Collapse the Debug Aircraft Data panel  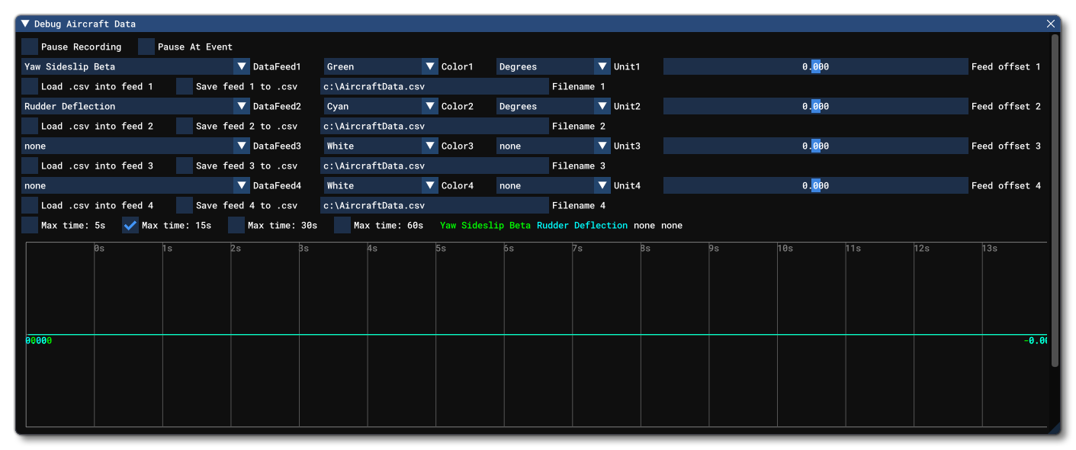(x=24, y=24)
